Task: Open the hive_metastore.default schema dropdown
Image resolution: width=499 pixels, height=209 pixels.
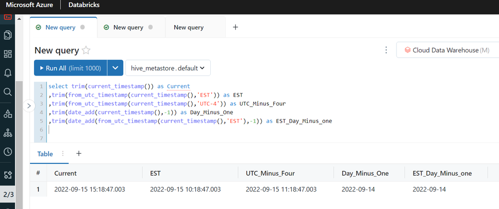Action: point(168,68)
